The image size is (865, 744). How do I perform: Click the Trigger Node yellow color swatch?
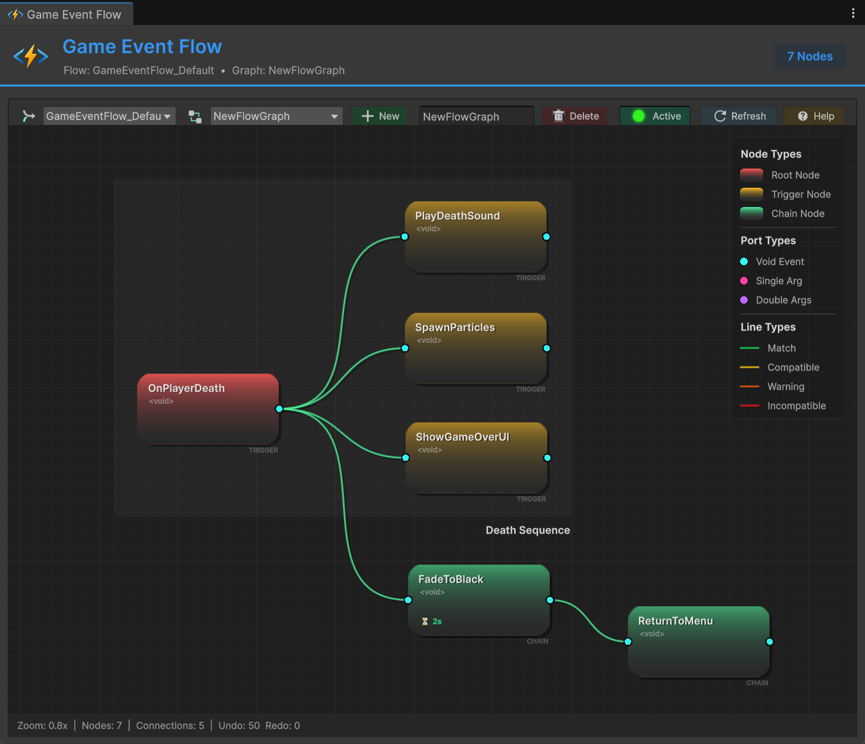click(751, 194)
